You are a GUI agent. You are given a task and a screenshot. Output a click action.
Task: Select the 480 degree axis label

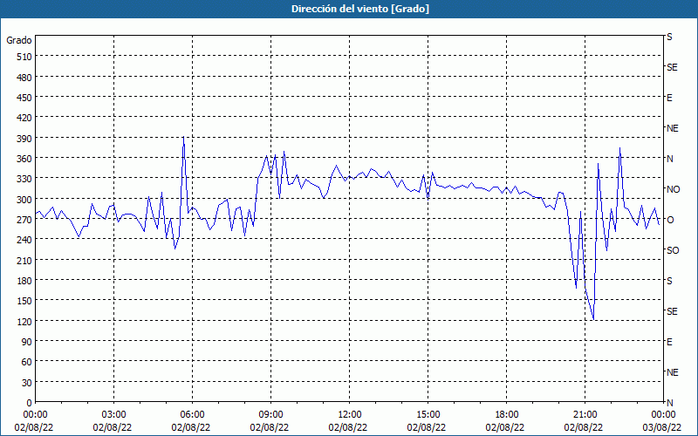(24, 78)
